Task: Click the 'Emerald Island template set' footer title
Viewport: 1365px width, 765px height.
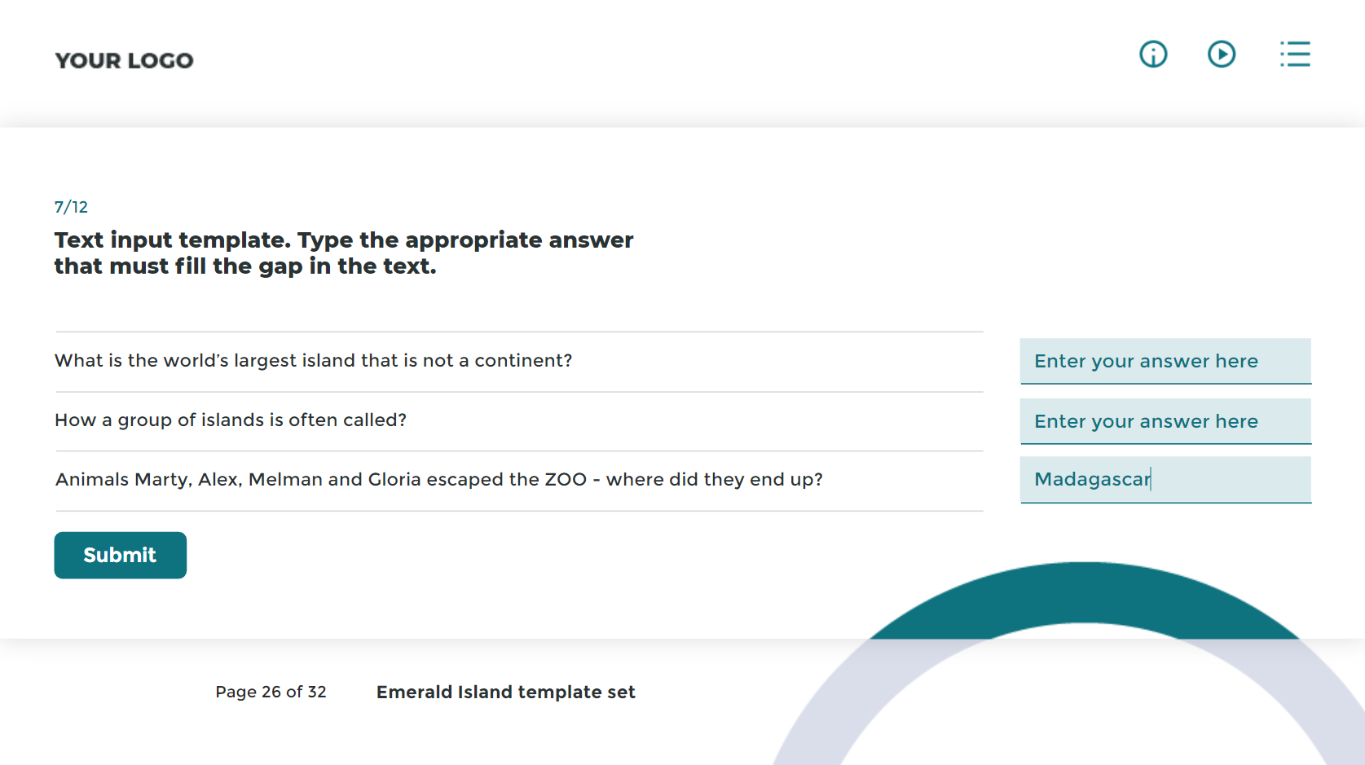Action: [505, 692]
